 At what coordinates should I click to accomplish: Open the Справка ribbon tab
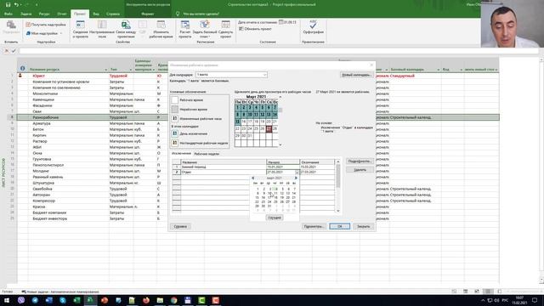click(113, 14)
